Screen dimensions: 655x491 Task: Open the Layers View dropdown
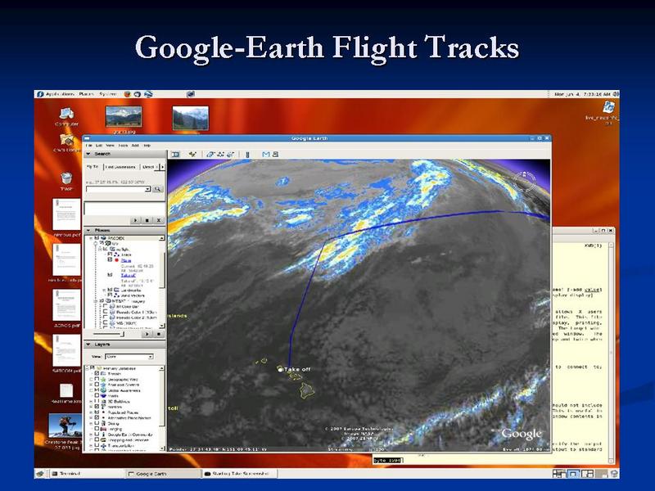[129, 357]
